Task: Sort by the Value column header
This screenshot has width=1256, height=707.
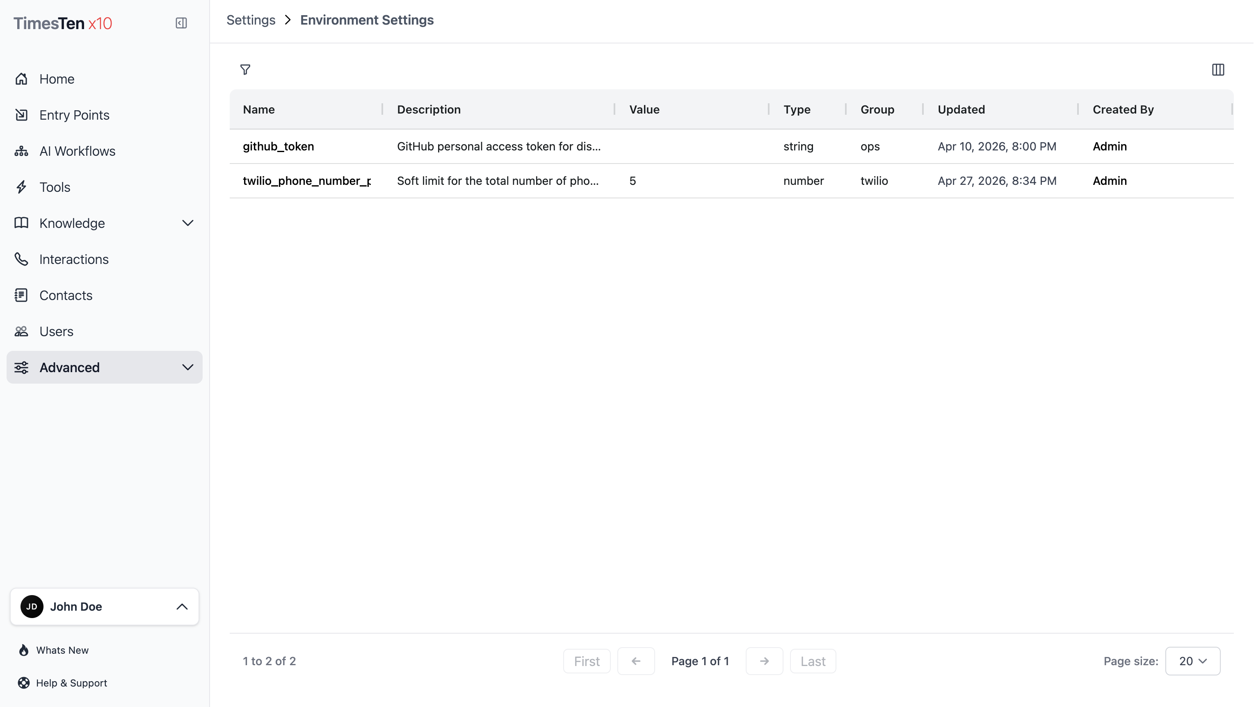Action: click(x=644, y=109)
